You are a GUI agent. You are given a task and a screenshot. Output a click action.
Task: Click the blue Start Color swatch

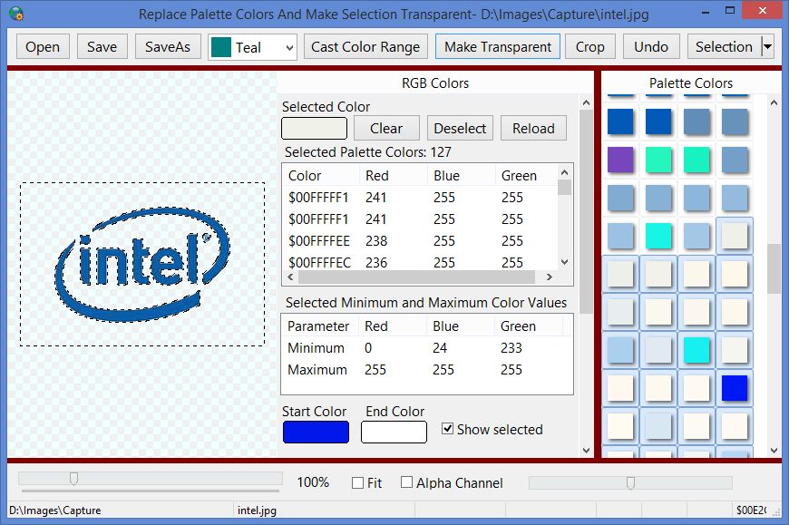316,432
